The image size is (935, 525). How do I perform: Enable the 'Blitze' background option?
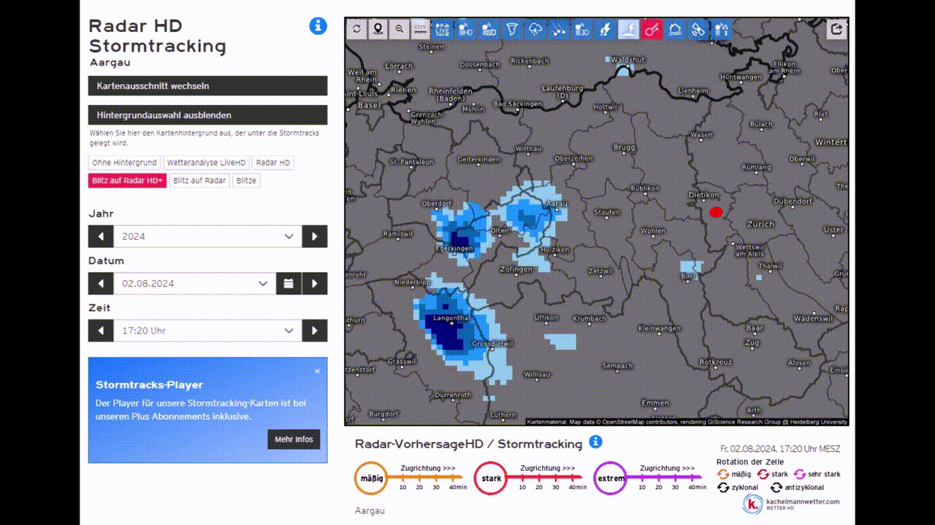(x=246, y=181)
